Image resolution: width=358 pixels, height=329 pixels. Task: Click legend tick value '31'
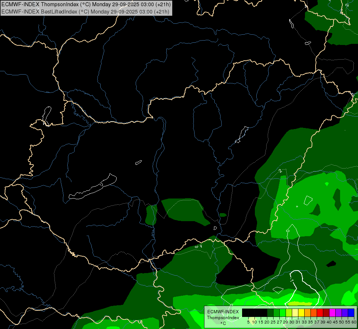pyautogui.click(x=298, y=322)
